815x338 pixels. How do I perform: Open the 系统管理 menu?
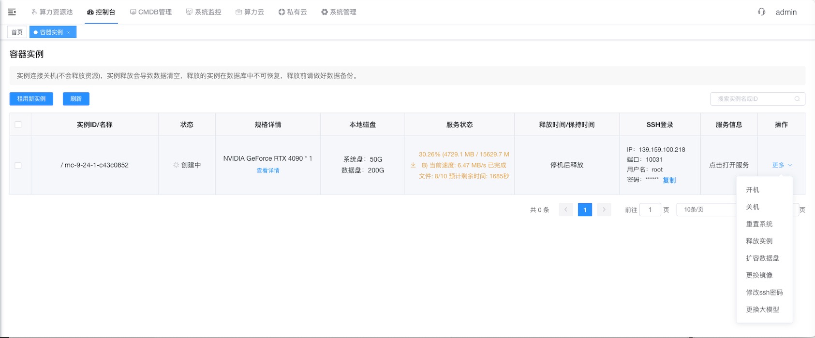339,12
